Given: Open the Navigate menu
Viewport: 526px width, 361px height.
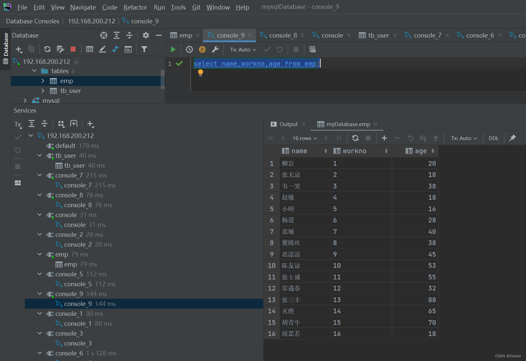Looking at the screenshot, I should tap(83, 7).
